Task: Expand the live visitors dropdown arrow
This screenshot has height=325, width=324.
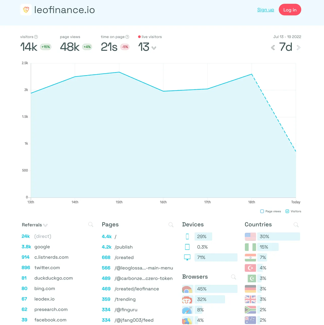Action: point(154,48)
